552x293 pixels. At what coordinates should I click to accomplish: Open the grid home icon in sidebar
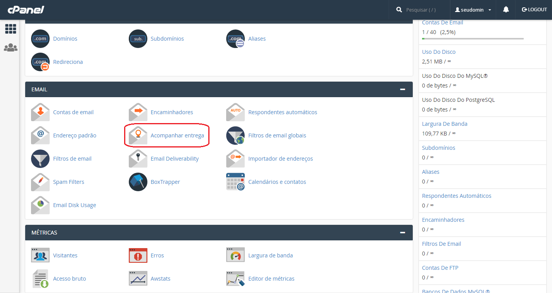point(10,29)
